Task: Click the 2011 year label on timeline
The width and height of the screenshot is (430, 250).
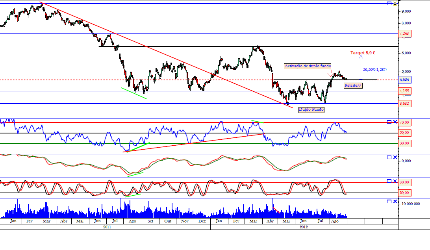Action: pos(107,227)
